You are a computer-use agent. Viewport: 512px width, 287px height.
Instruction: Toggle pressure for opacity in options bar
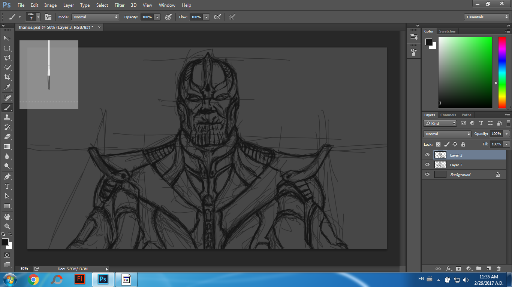tap(168, 17)
